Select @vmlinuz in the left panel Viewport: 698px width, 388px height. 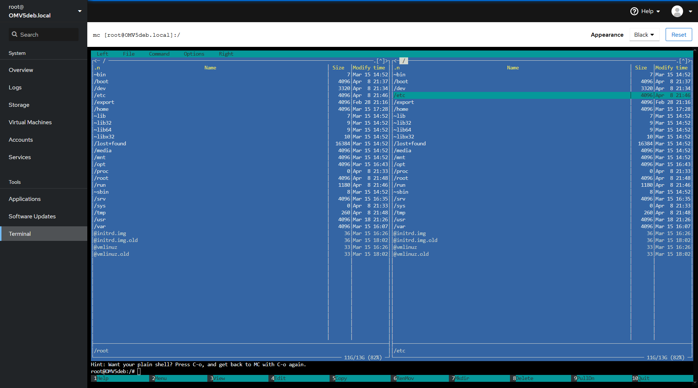[x=241, y=247]
